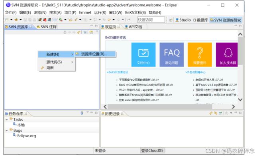
Task: Click the horizontal scroll-right arrow
Action: (233, 107)
